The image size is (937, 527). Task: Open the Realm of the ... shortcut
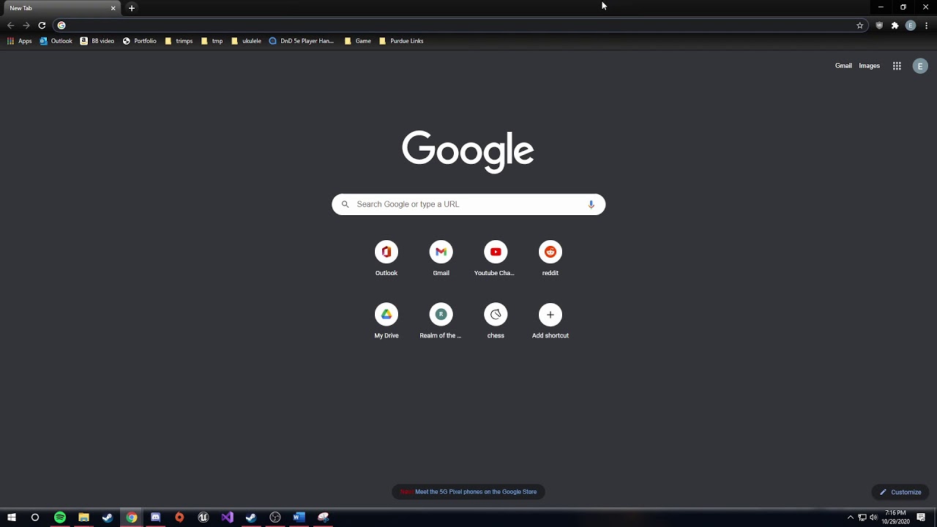tap(441, 321)
